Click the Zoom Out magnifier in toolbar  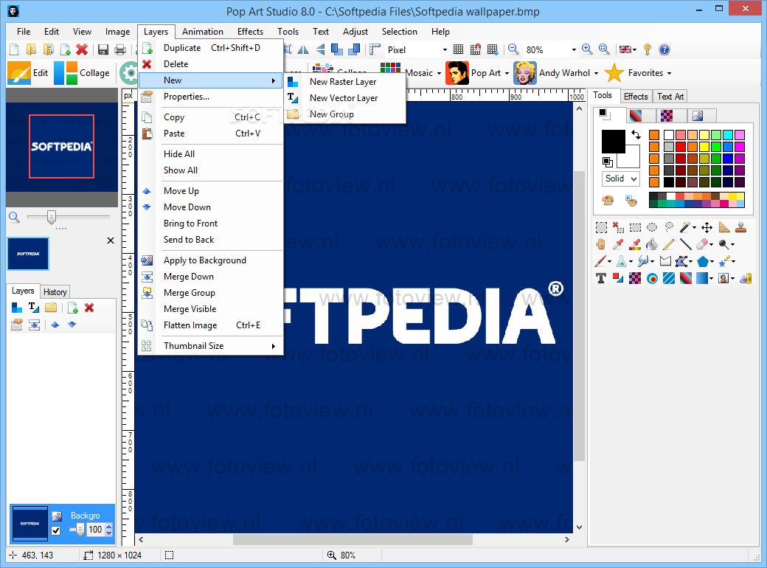pos(513,49)
